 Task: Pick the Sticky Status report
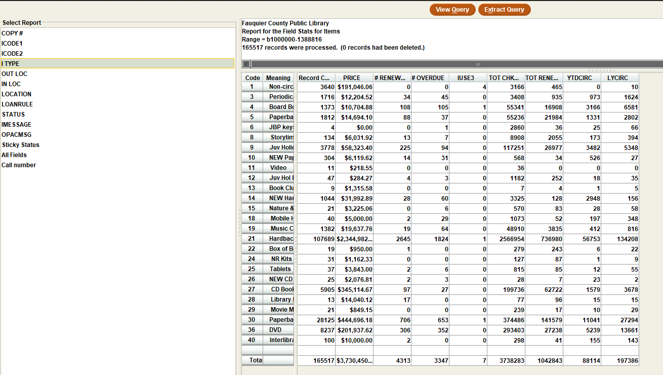click(x=20, y=145)
